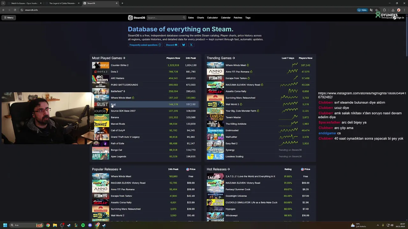Screen dimensions: 408x229
Task: Open the Dota 2 game link
Action: pyautogui.click(x=114, y=72)
